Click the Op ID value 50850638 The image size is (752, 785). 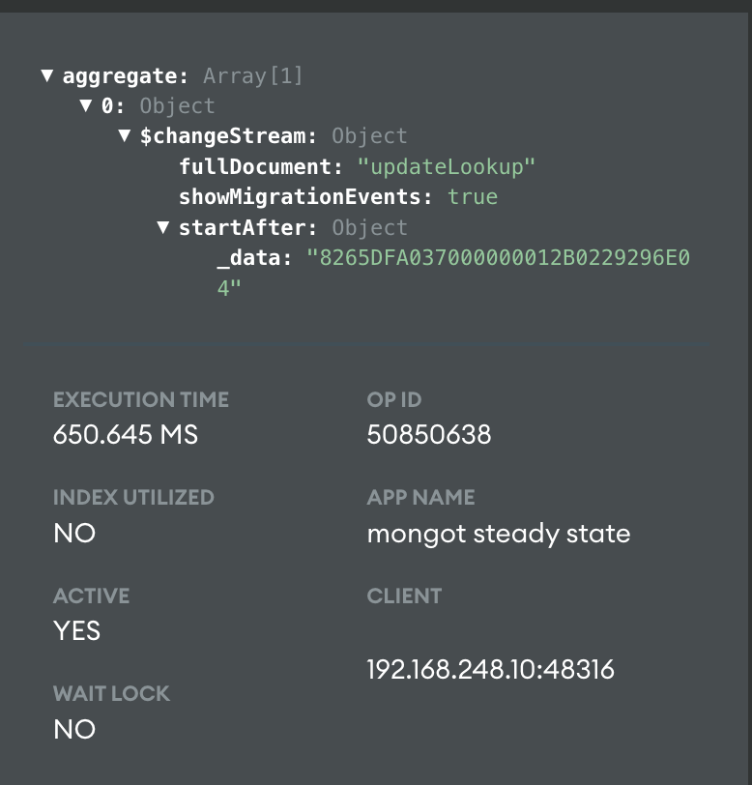429,435
